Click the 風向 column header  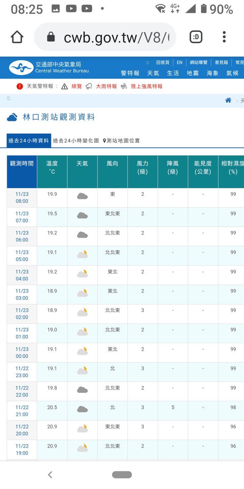click(x=113, y=172)
